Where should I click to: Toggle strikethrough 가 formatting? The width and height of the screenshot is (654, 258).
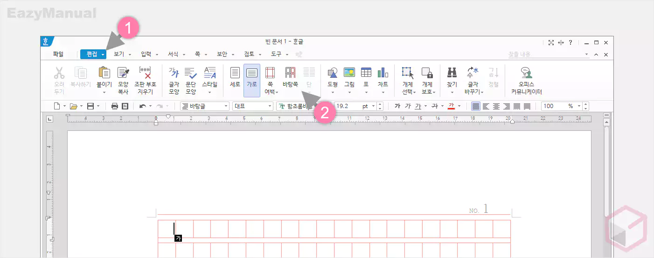coord(434,106)
